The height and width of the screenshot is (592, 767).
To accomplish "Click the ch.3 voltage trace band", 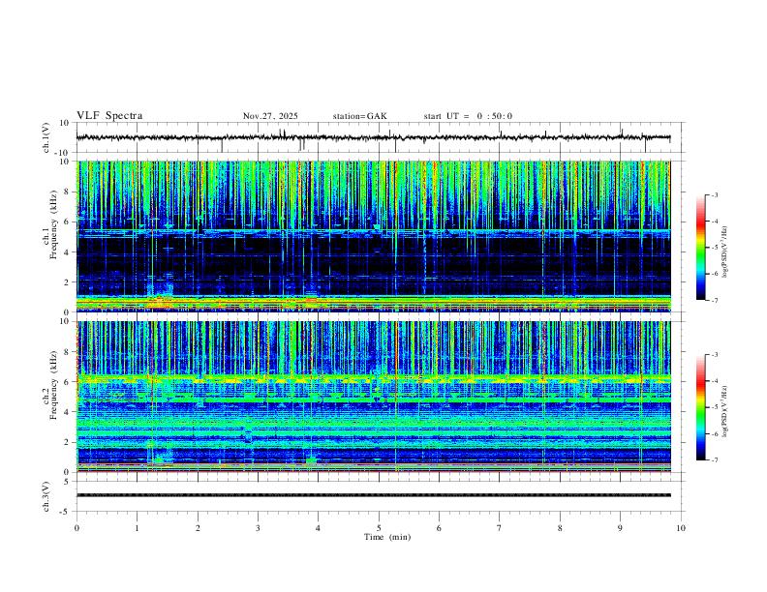I will [373, 495].
